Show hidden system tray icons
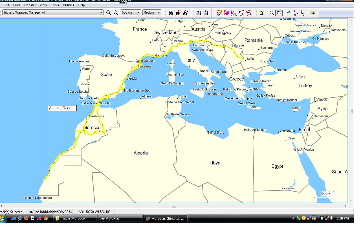 (x=293, y=218)
